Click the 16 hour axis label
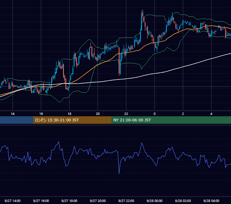231x204 pixels. 41,114
